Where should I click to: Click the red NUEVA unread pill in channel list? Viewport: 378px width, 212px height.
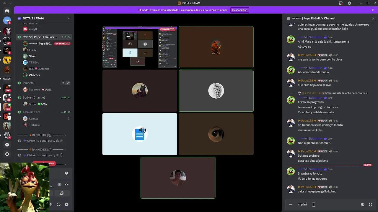(x=44, y=163)
